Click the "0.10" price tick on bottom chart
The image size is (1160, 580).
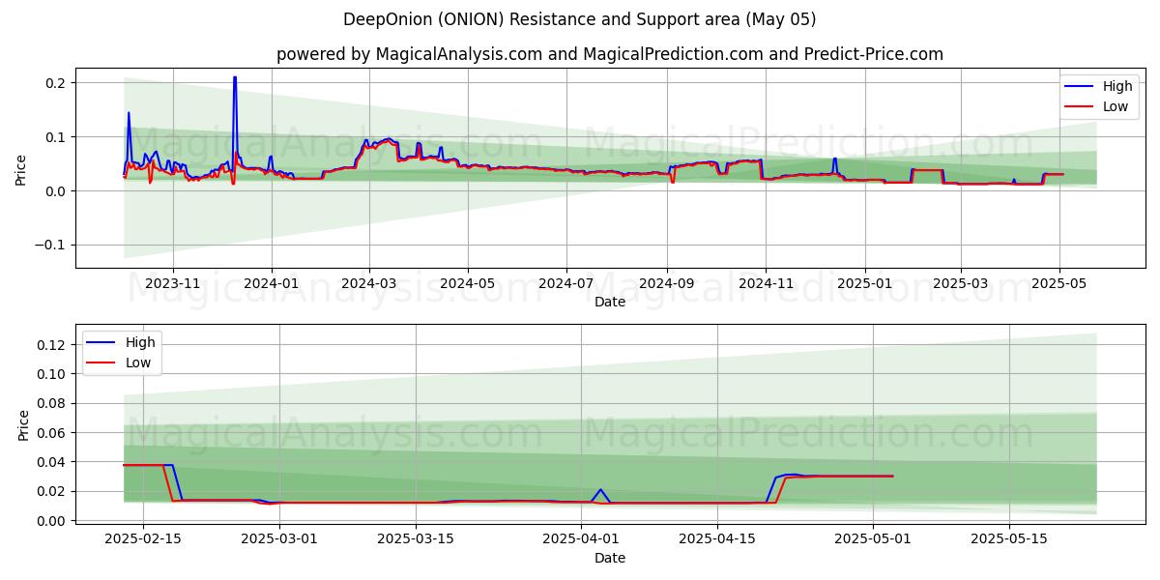coord(51,374)
